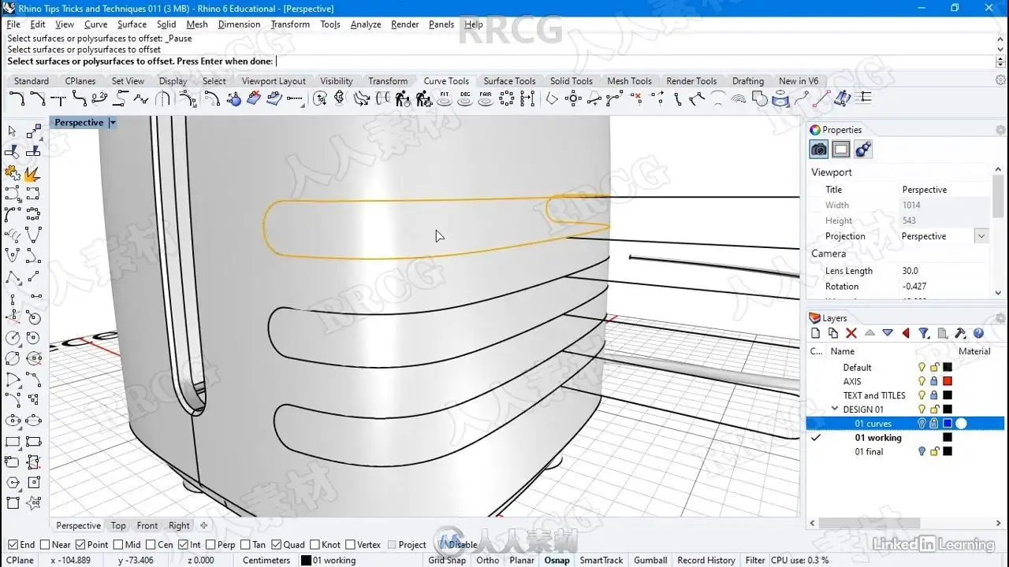1009x567 pixels.
Task: Switch to the Solid Tools toolbar tab
Action: [572, 80]
